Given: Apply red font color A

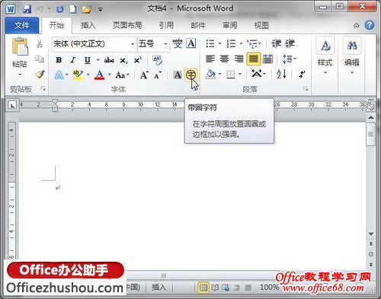Looking at the screenshot, I should click(x=100, y=75).
